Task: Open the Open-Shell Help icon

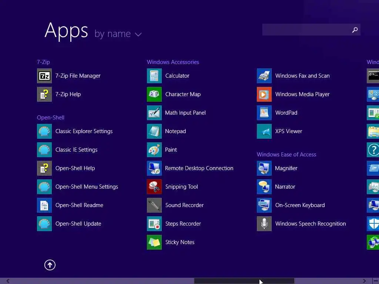Action: point(44,168)
